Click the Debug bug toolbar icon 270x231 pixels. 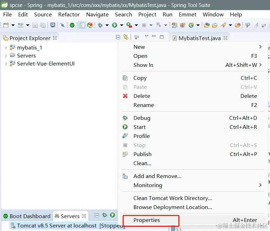[x=100, y=25]
